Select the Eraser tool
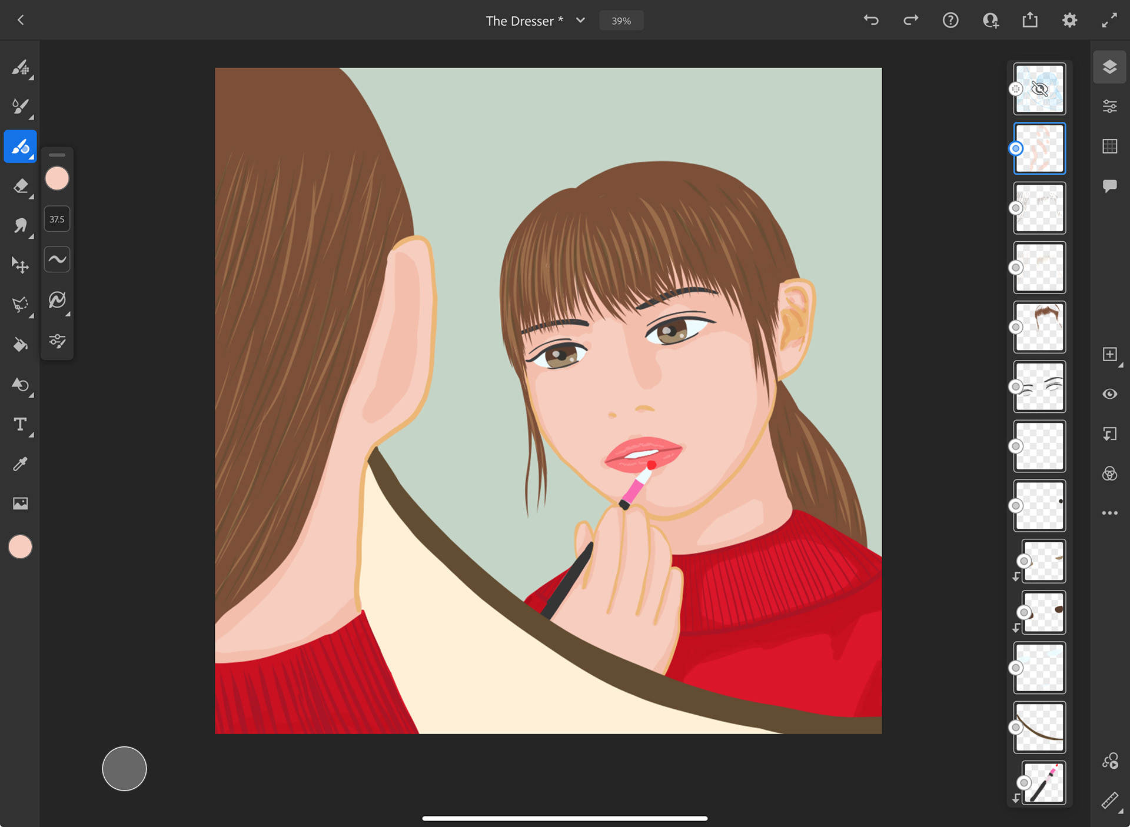 (x=21, y=186)
